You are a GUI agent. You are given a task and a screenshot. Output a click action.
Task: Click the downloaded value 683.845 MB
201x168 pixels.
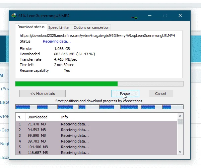pos(64,54)
